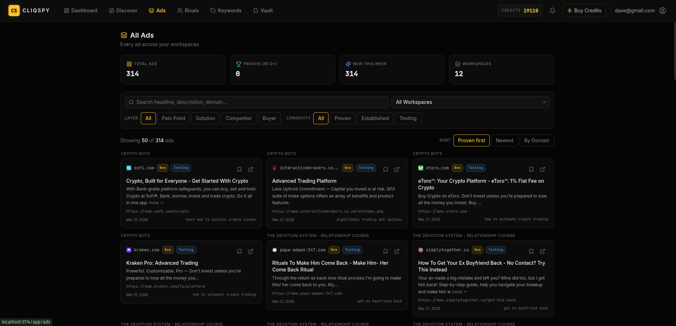Toggle the Competitor layer filter

coord(238,118)
